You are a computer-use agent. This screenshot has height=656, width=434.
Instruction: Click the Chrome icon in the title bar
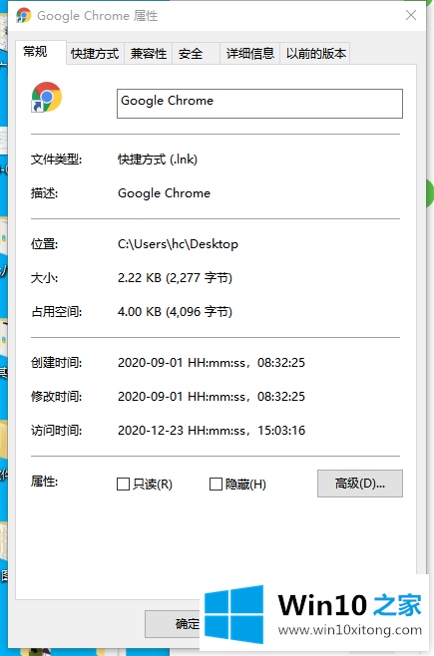click(23, 16)
